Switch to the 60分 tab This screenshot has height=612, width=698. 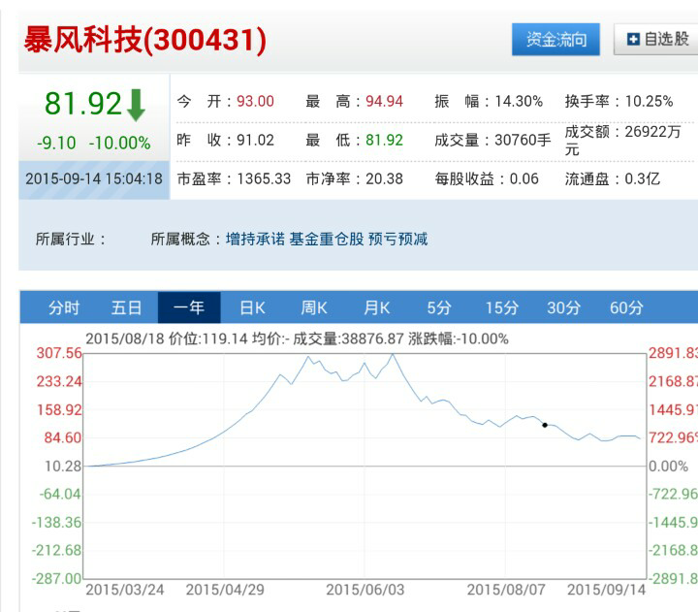click(626, 307)
